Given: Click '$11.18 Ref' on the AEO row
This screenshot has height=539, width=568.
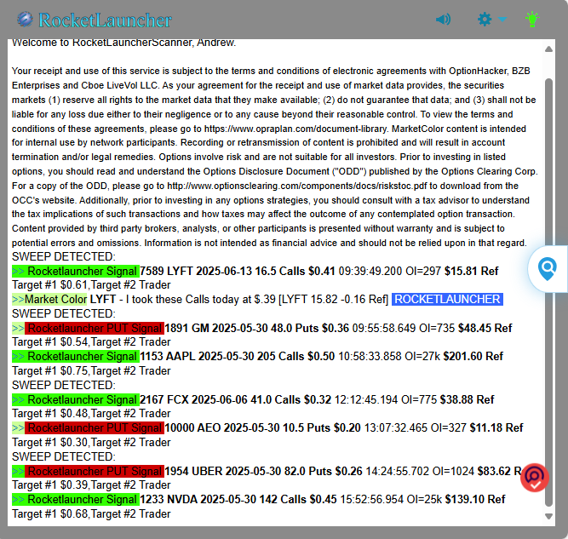Looking at the screenshot, I should point(496,427).
